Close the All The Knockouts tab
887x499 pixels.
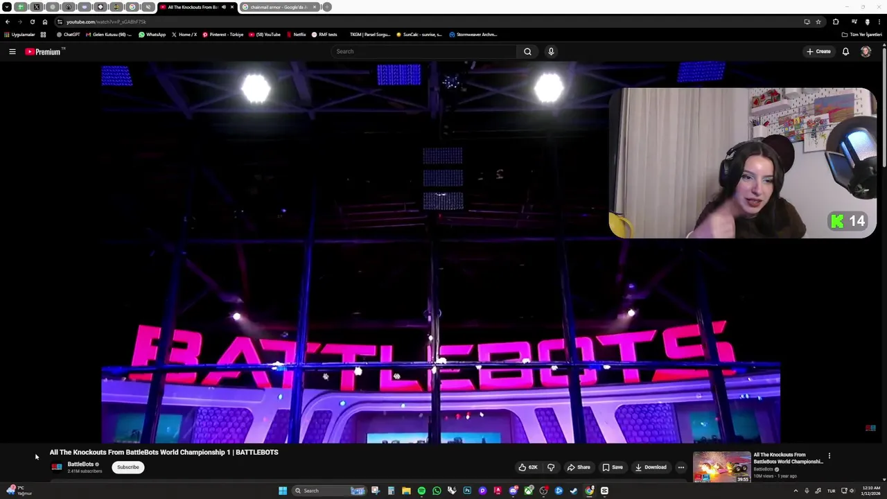[232, 7]
